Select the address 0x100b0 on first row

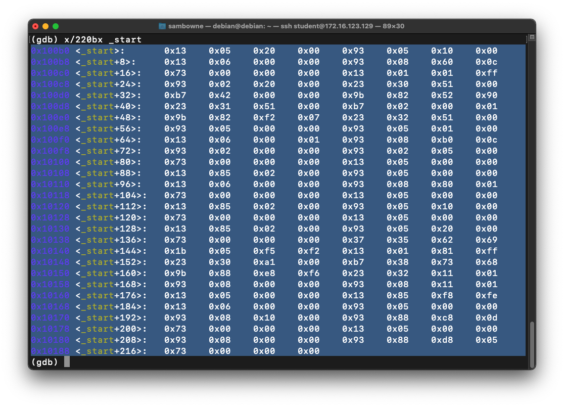click(x=51, y=51)
